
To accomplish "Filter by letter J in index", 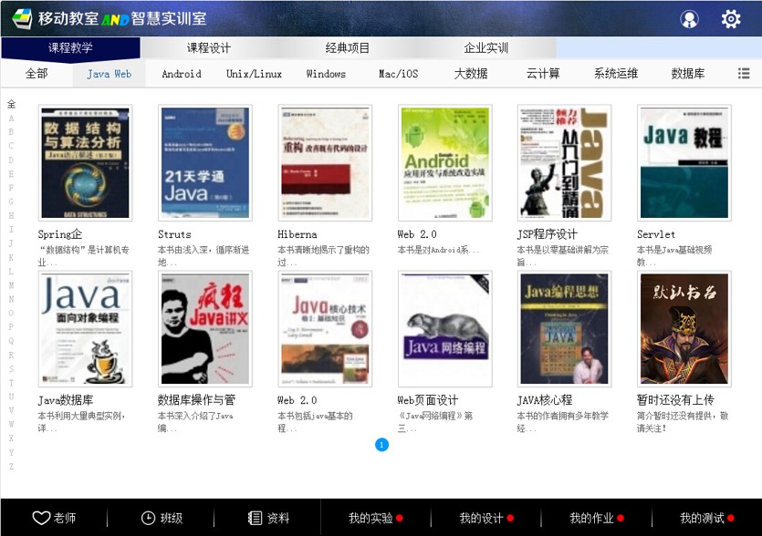I will [x=11, y=243].
